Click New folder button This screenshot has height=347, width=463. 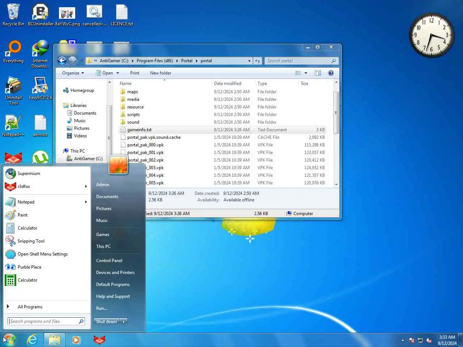[x=161, y=73]
